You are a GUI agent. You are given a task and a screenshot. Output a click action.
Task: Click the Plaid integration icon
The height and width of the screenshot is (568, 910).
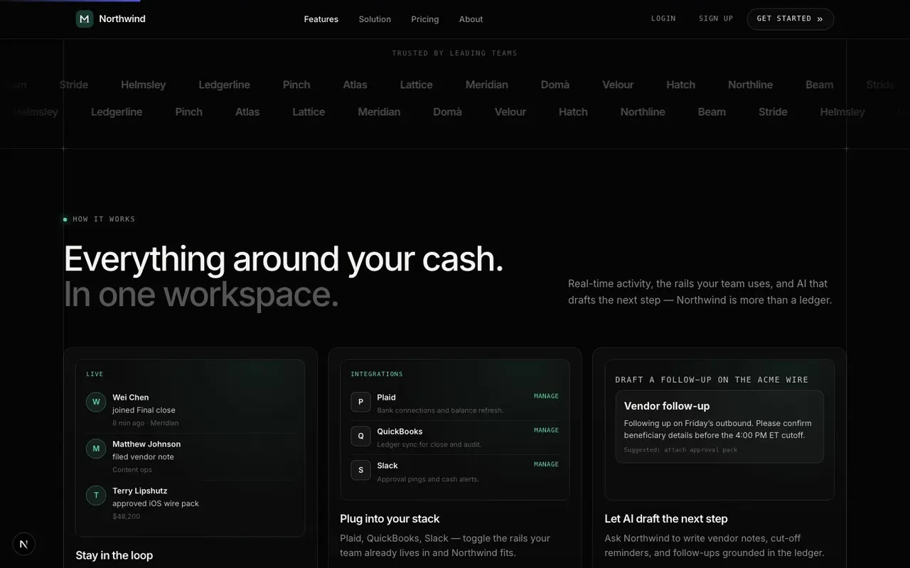tap(360, 402)
